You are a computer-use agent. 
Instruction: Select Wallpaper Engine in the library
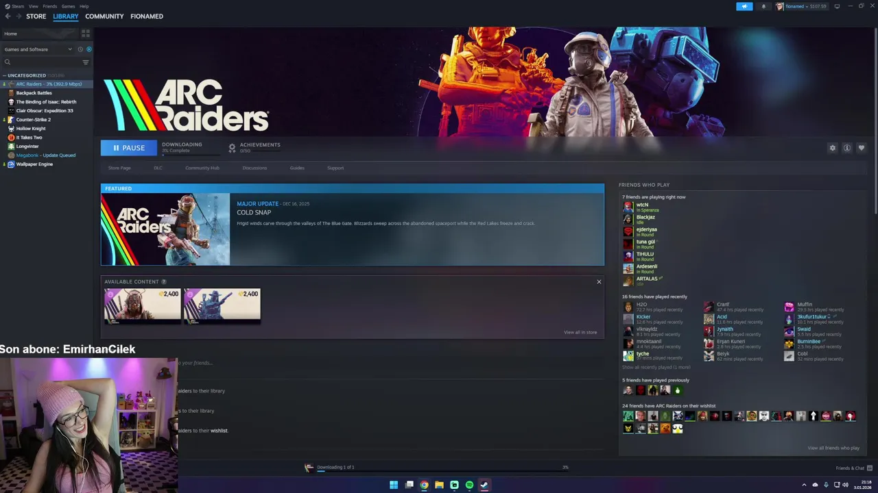click(x=34, y=164)
